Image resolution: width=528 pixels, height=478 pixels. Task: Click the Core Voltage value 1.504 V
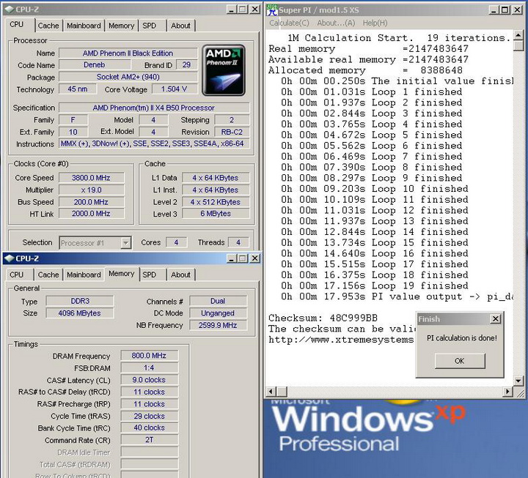pos(174,89)
